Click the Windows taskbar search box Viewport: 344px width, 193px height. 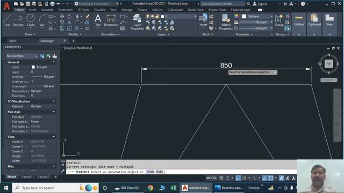[x=55, y=188]
